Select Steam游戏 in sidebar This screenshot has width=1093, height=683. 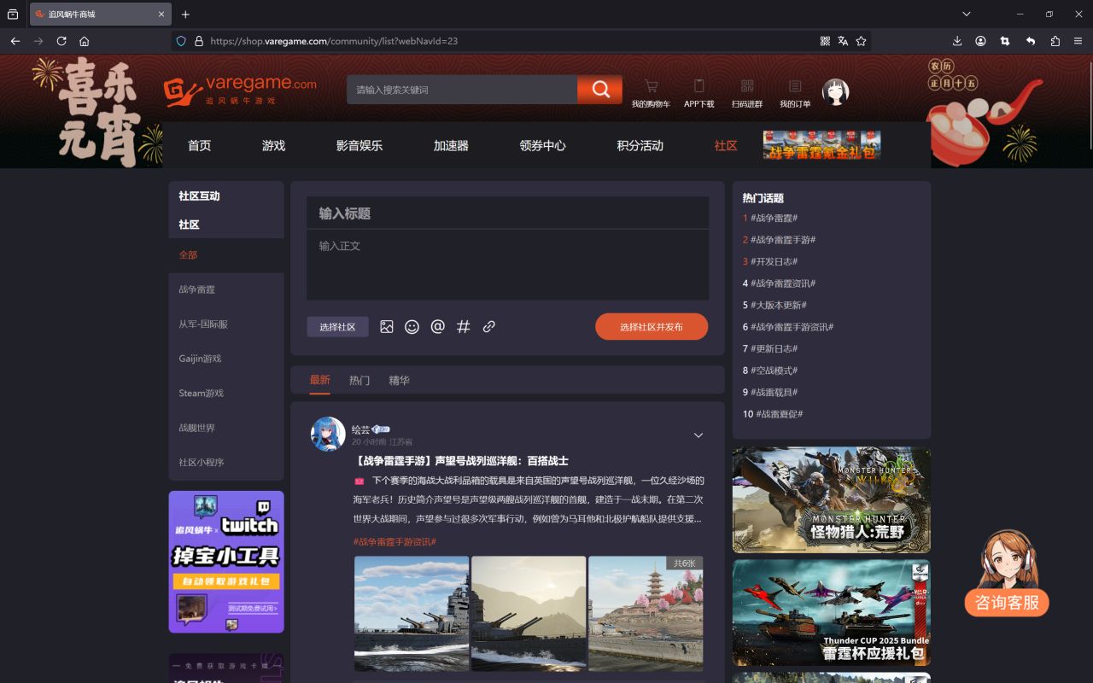click(226, 394)
